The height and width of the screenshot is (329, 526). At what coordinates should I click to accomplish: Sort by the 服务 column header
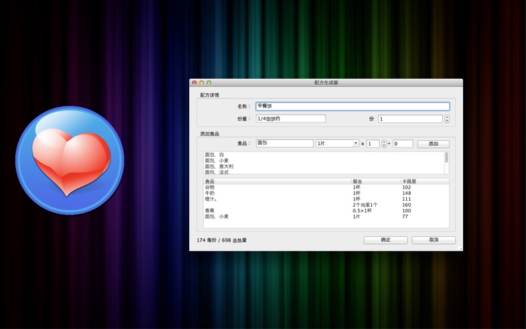click(375, 181)
